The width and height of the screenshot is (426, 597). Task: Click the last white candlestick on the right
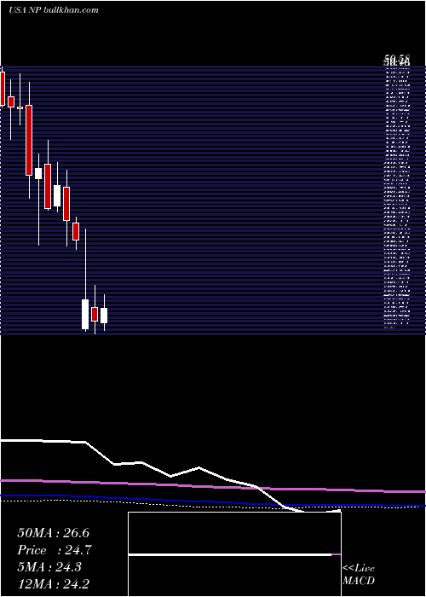(x=104, y=316)
